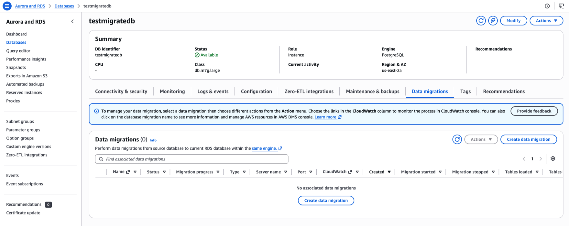Switch to the Monitoring tab

point(172,91)
